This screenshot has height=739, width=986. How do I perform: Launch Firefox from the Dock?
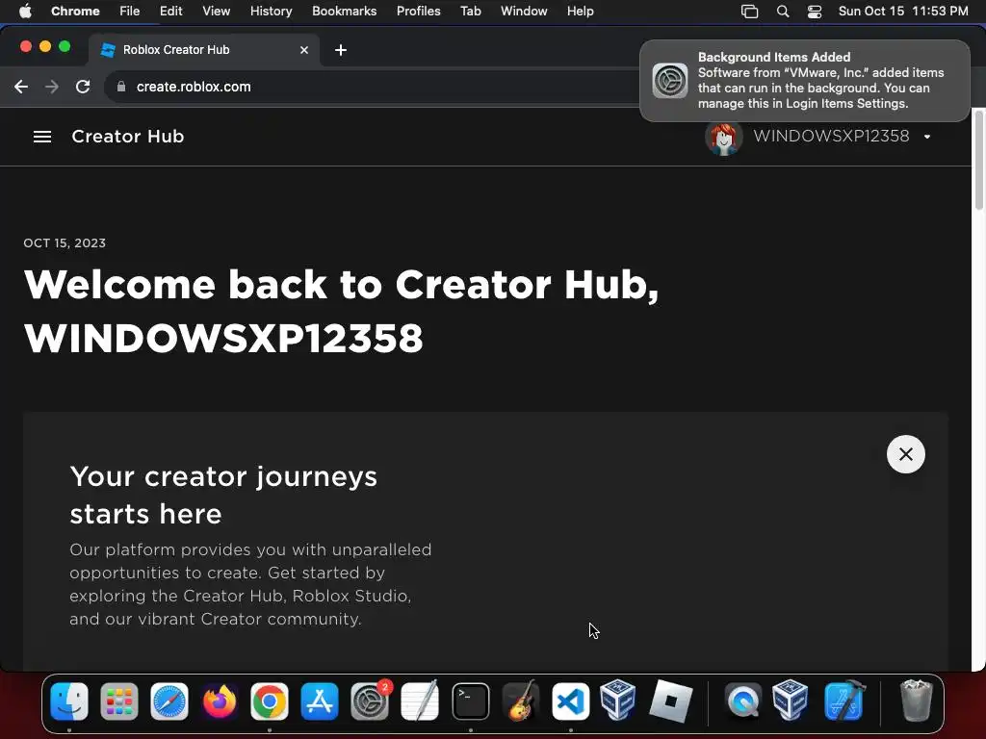tap(220, 701)
